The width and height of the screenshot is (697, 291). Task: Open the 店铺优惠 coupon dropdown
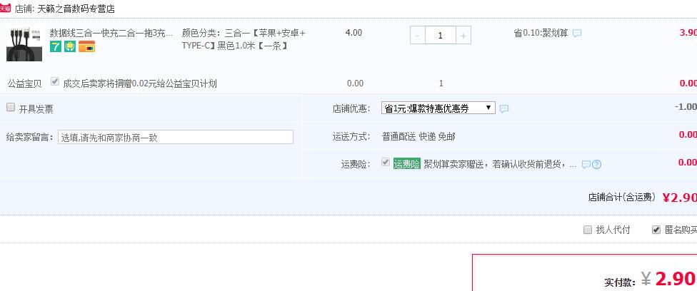(438, 108)
